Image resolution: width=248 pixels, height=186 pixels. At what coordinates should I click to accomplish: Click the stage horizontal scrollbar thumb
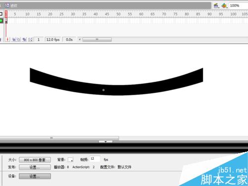pyautogui.click(x=59, y=138)
